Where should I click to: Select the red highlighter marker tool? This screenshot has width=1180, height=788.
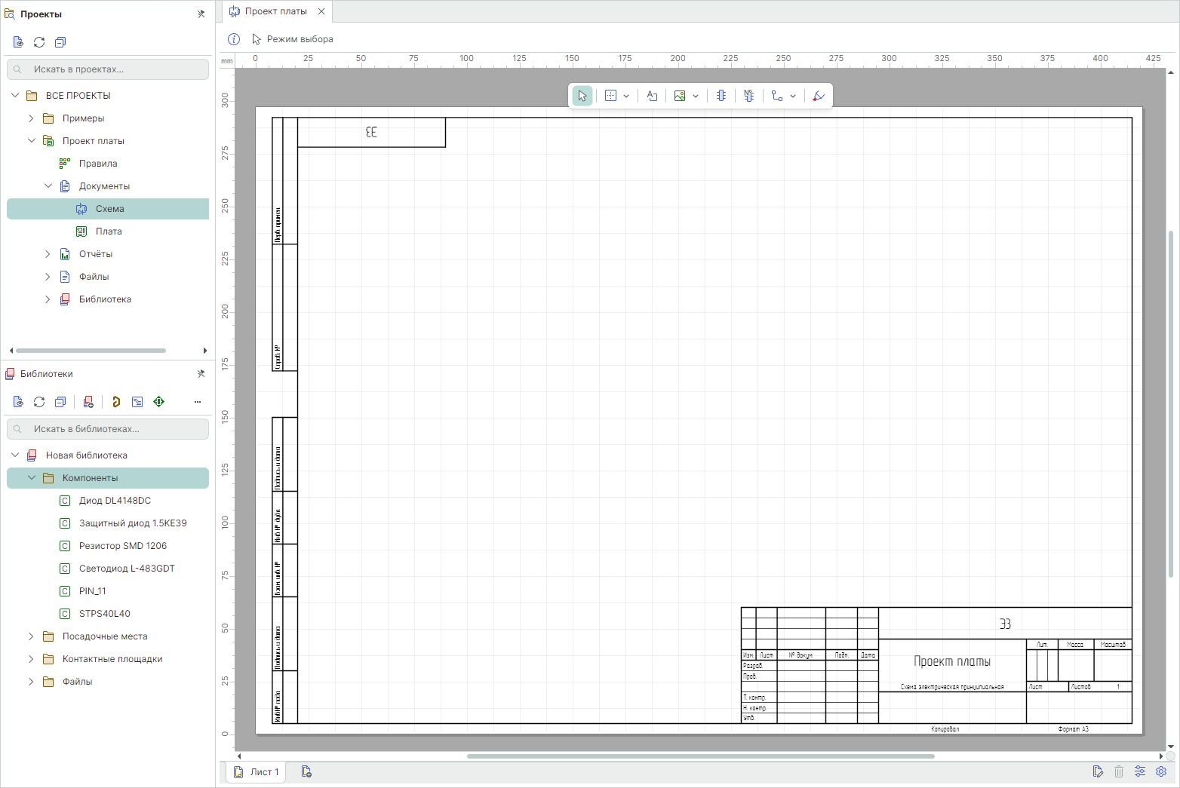[x=819, y=96]
